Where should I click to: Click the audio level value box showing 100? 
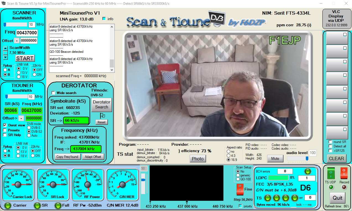(x=312, y=153)
